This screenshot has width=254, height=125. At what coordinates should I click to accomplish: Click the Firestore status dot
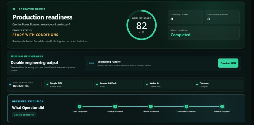[x=197, y=84]
